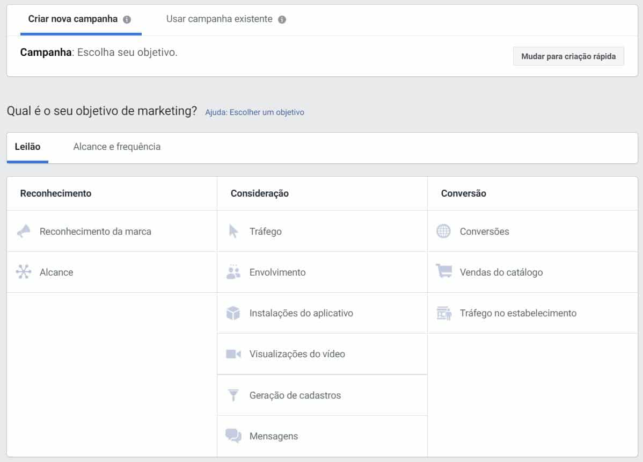This screenshot has width=643, height=462.
Task: Click the Conversões globe icon
Action: click(x=443, y=232)
